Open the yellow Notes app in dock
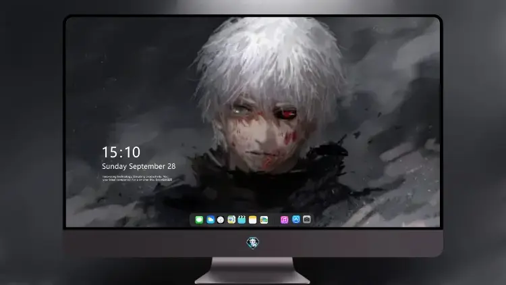Image resolution: width=506 pixels, height=285 pixels. pos(253,219)
